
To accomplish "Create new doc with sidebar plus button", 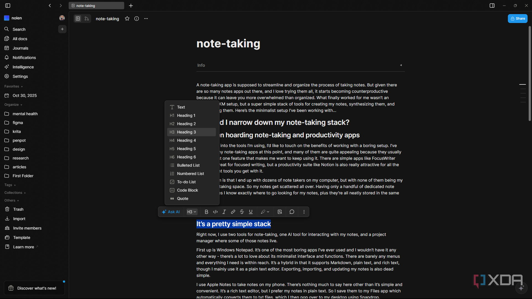I will point(62,29).
